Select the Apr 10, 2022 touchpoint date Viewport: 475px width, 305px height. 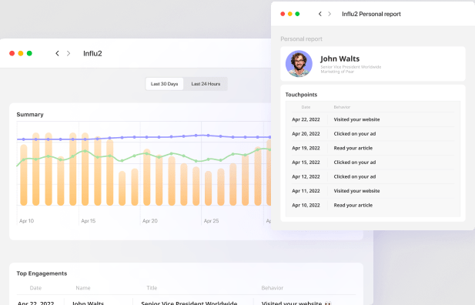(306, 205)
